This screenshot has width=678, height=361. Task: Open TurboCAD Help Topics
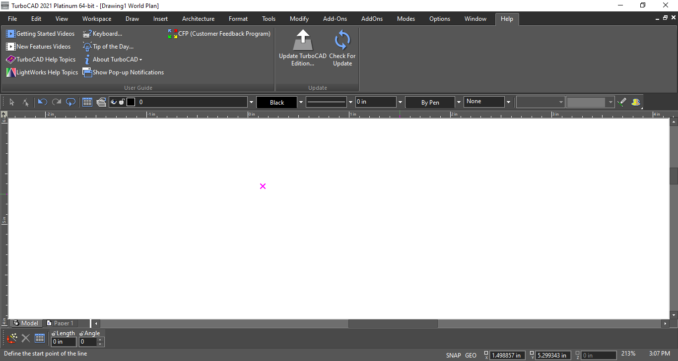pyautogui.click(x=41, y=60)
